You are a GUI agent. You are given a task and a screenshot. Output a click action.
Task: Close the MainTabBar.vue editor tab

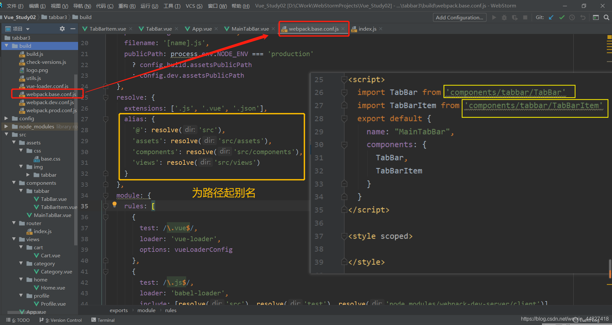pos(273,29)
